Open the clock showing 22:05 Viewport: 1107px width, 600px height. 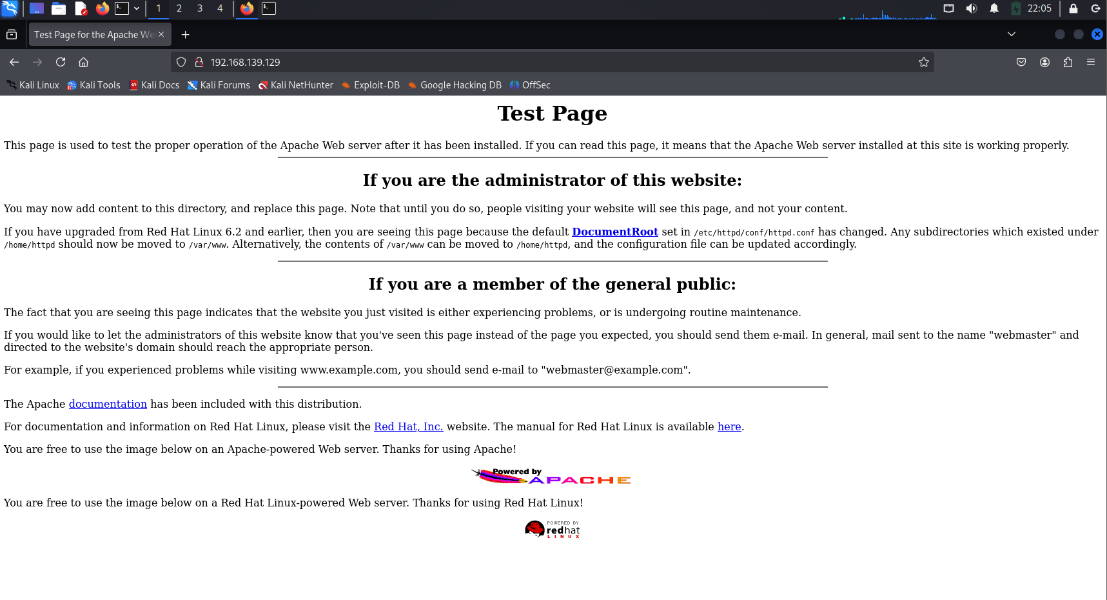(1039, 8)
